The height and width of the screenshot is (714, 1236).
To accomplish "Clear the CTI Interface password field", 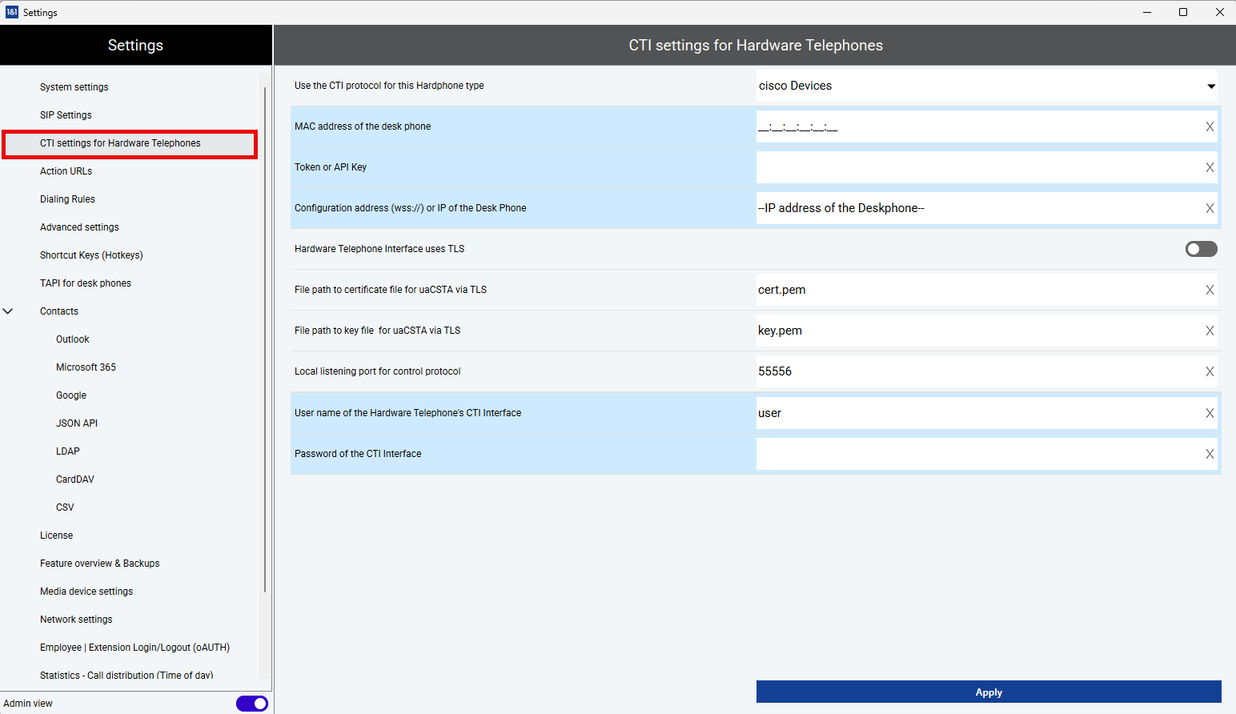I will 1210,454.
